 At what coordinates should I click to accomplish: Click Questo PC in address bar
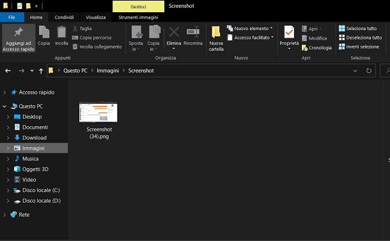click(75, 71)
